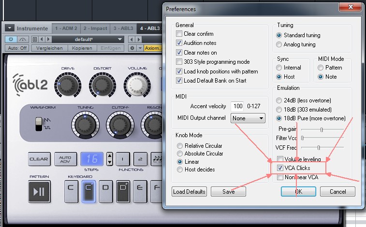
Task: Click the DISTORT knob
Action: tap(102, 85)
